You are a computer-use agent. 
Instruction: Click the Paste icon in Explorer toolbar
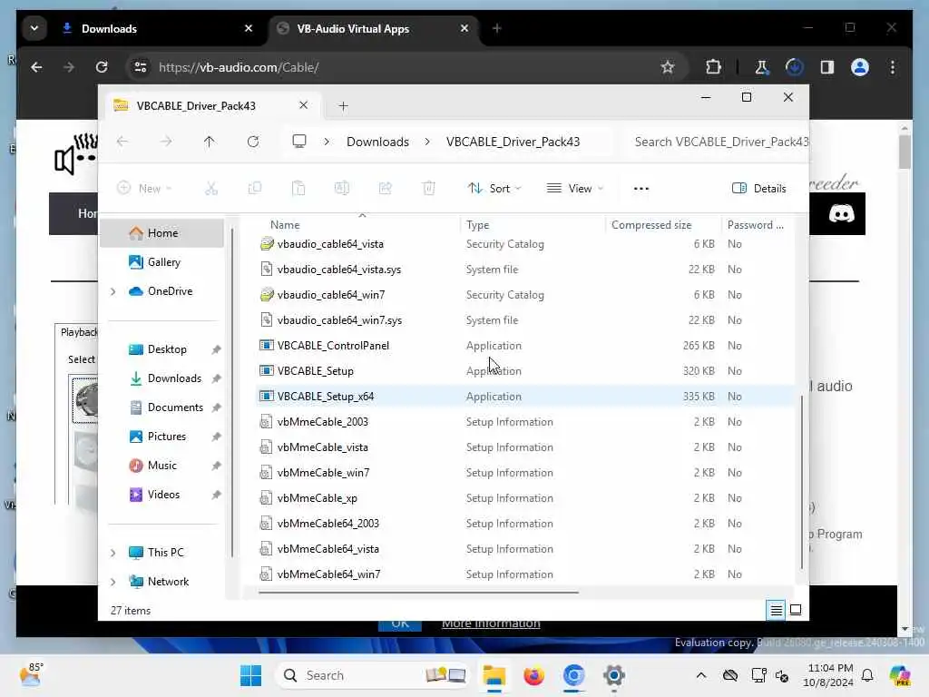298,189
